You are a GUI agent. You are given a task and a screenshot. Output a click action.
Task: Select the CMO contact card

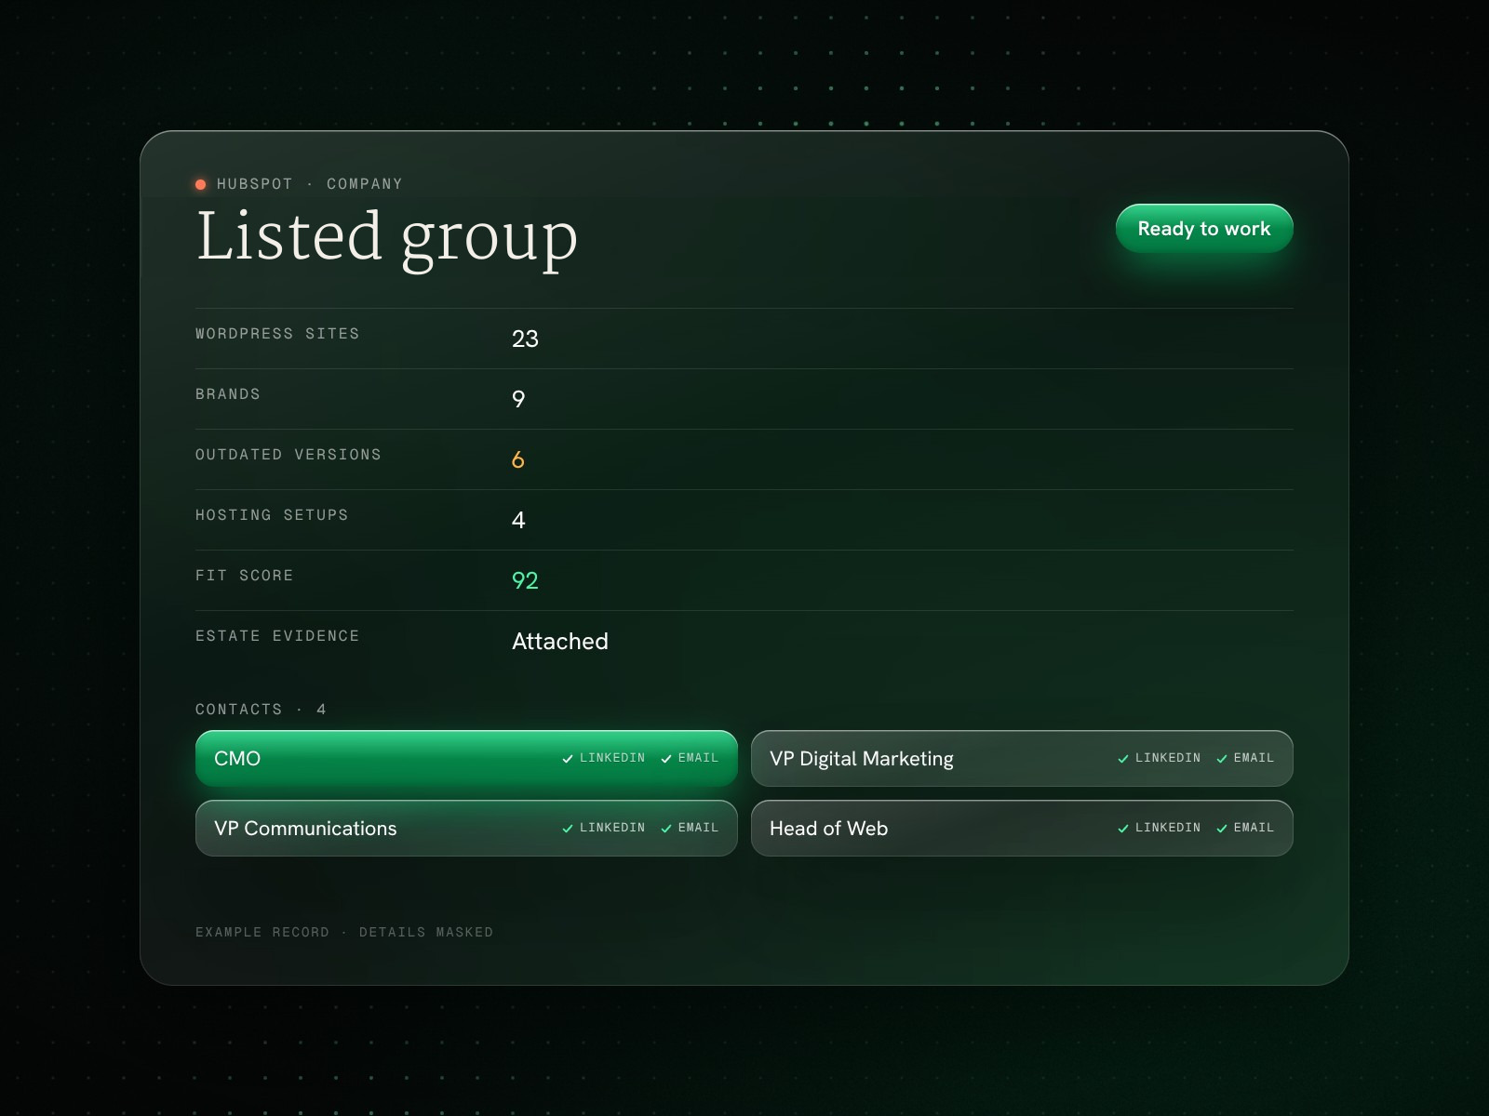pyautogui.click(x=466, y=758)
